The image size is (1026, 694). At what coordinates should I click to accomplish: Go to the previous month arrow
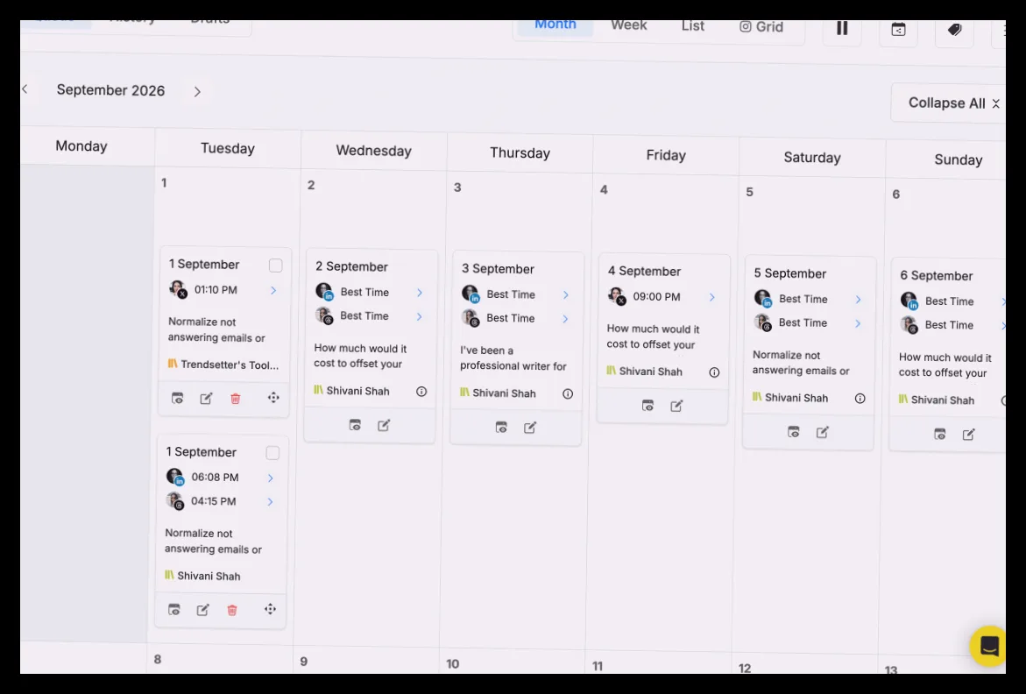click(x=25, y=89)
